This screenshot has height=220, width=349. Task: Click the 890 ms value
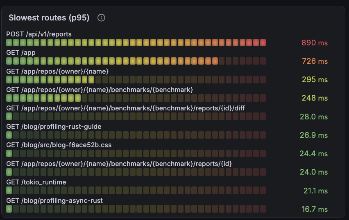[x=315, y=43]
